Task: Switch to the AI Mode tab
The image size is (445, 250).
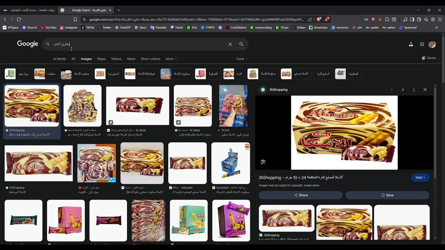Action: (59, 59)
